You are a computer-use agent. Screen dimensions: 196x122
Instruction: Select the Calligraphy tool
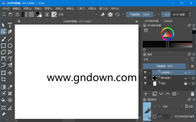[10, 31]
